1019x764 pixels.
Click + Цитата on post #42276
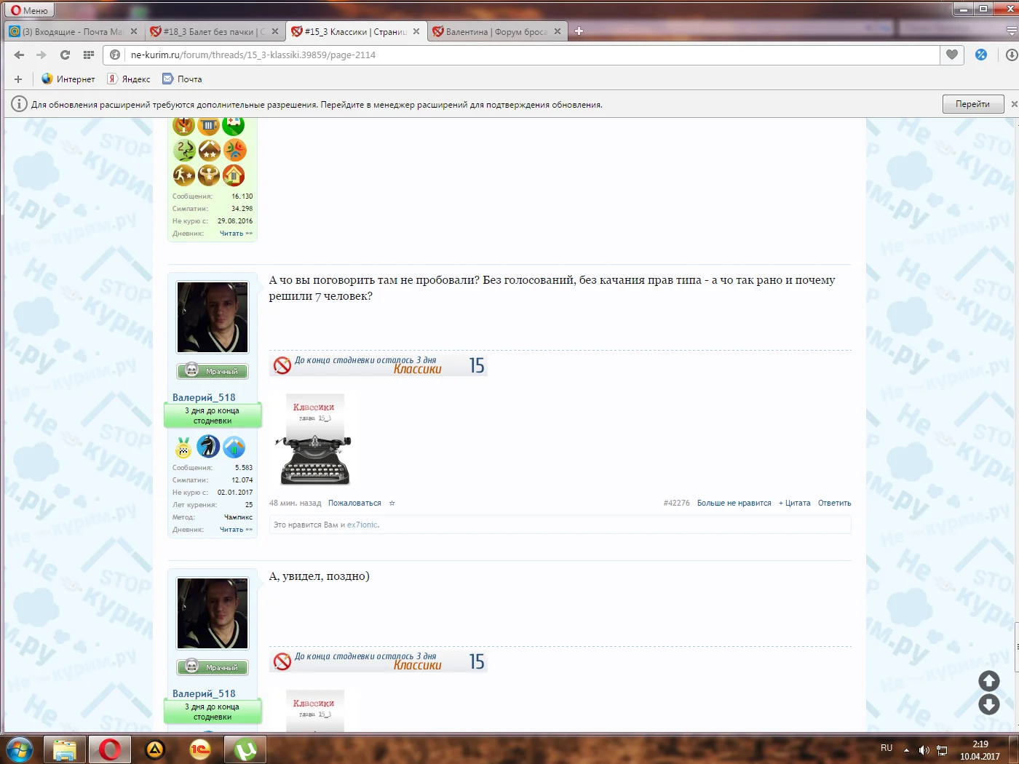coord(794,503)
